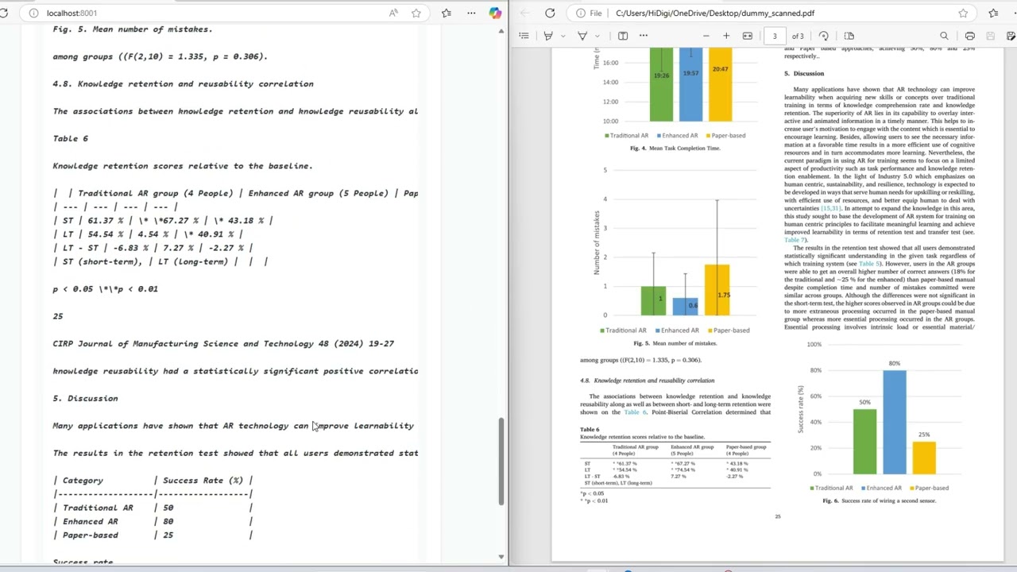1017x572 pixels.
Task: Click the left page vertical scrollbar thumb
Action: pos(501,461)
